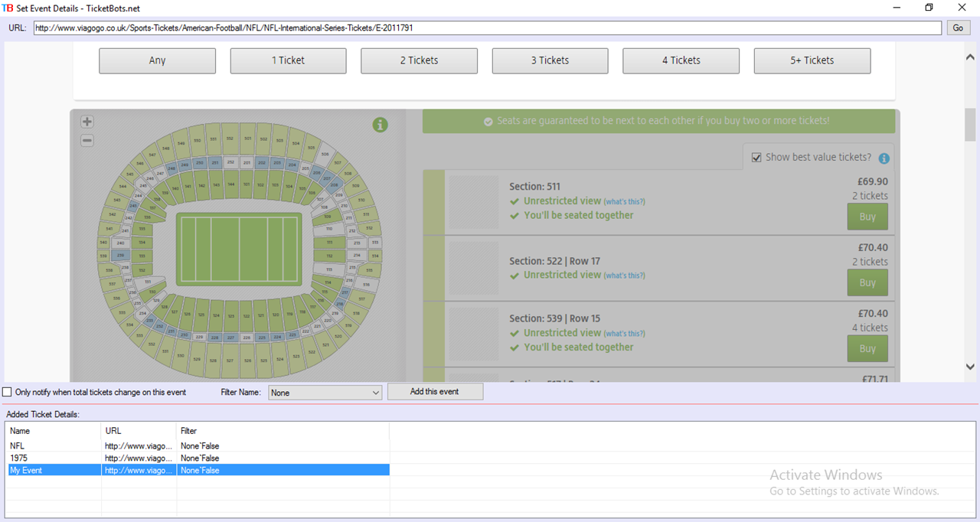Choose the Any ticket quantity option
The width and height of the screenshot is (980, 522).
coord(157,60)
